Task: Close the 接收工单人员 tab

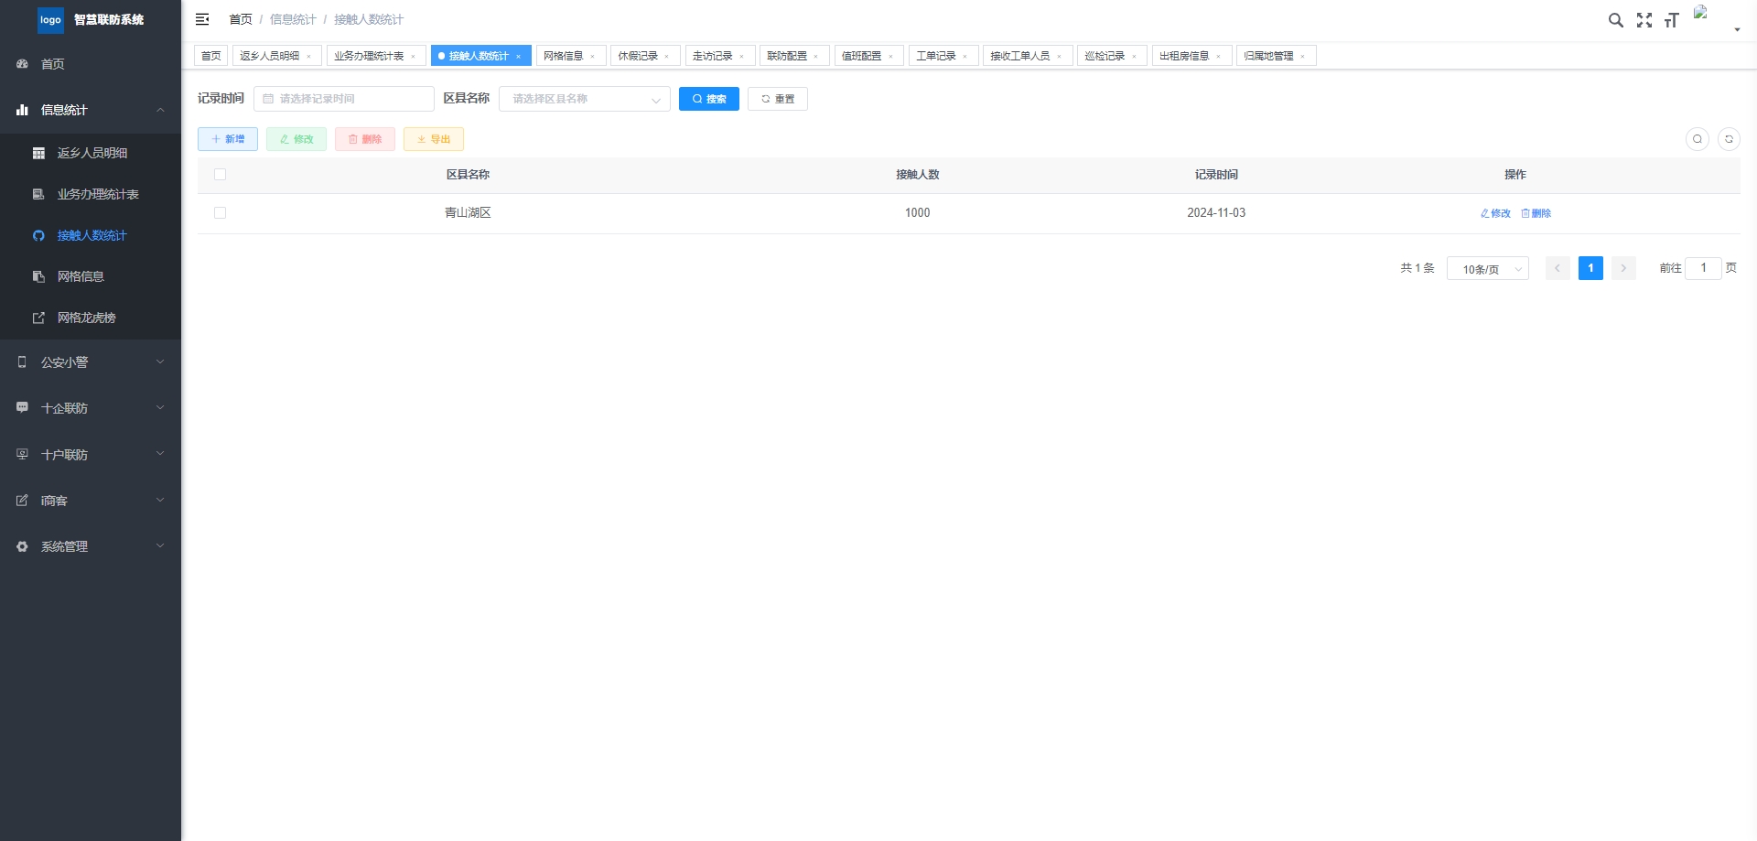Action: pyautogui.click(x=1059, y=57)
